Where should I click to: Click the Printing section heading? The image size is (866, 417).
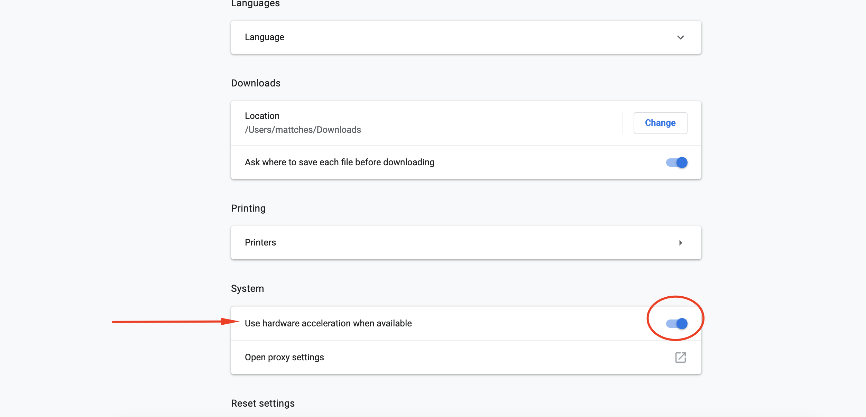tap(248, 208)
